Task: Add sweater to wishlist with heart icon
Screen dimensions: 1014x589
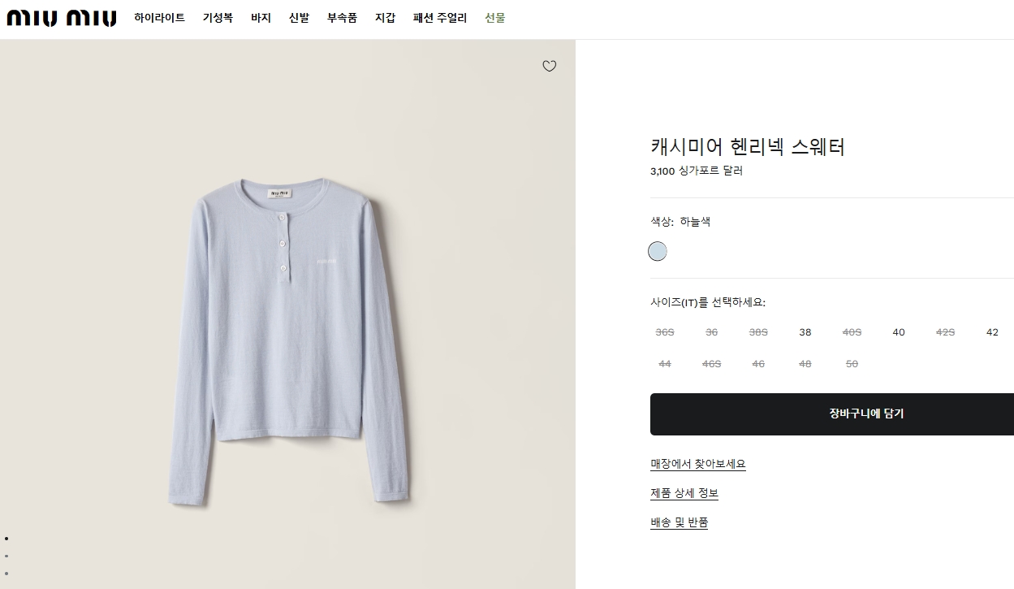Action: click(550, 66)
